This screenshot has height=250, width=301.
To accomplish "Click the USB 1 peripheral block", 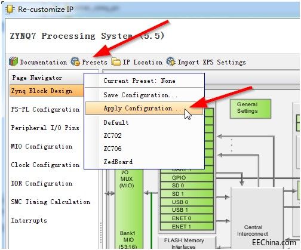I will point(187,210).
